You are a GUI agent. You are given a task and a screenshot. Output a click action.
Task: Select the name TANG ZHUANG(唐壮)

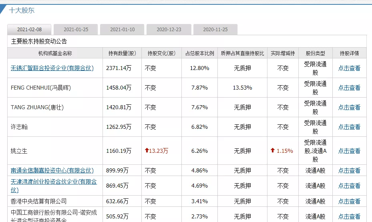(37, 108)
